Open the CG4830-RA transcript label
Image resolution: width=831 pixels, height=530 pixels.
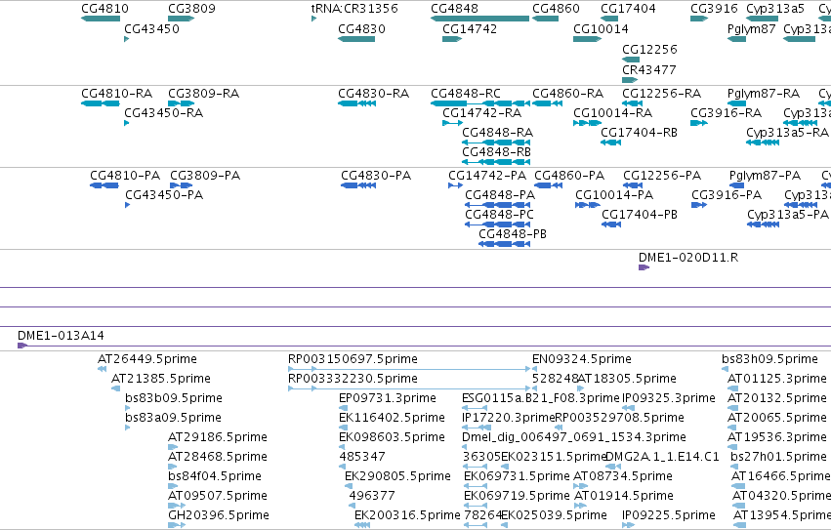pos(374,94)
